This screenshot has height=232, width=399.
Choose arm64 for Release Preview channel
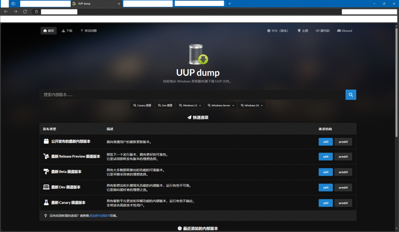point(343,157)
